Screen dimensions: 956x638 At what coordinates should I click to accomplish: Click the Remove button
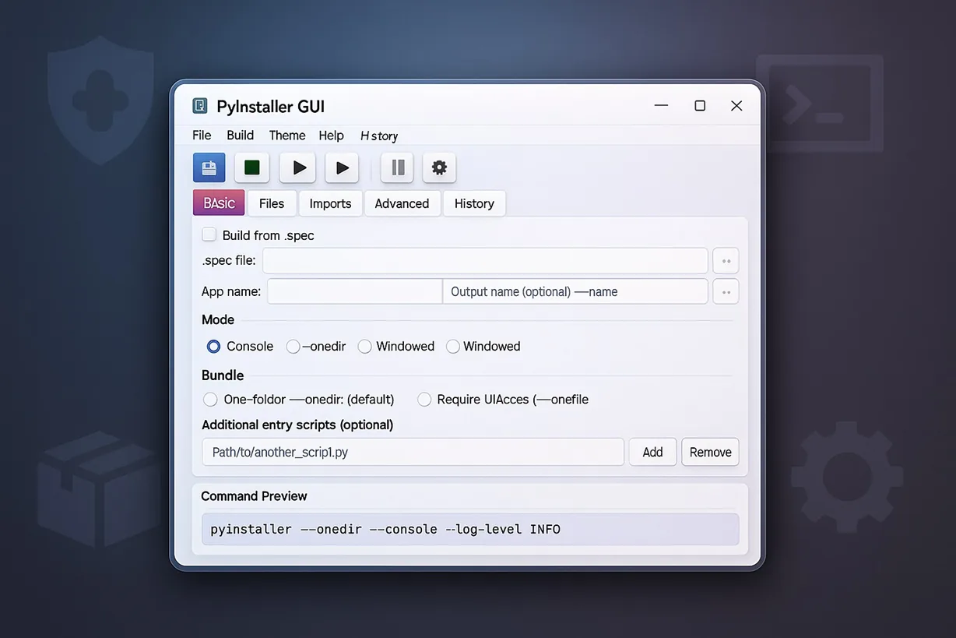click(x=710, y=452)
